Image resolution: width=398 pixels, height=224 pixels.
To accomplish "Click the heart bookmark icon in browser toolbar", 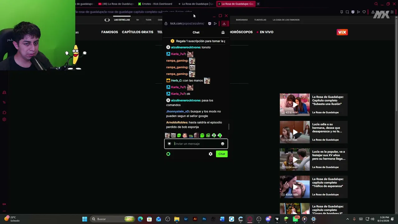I will tap(364, 12).
